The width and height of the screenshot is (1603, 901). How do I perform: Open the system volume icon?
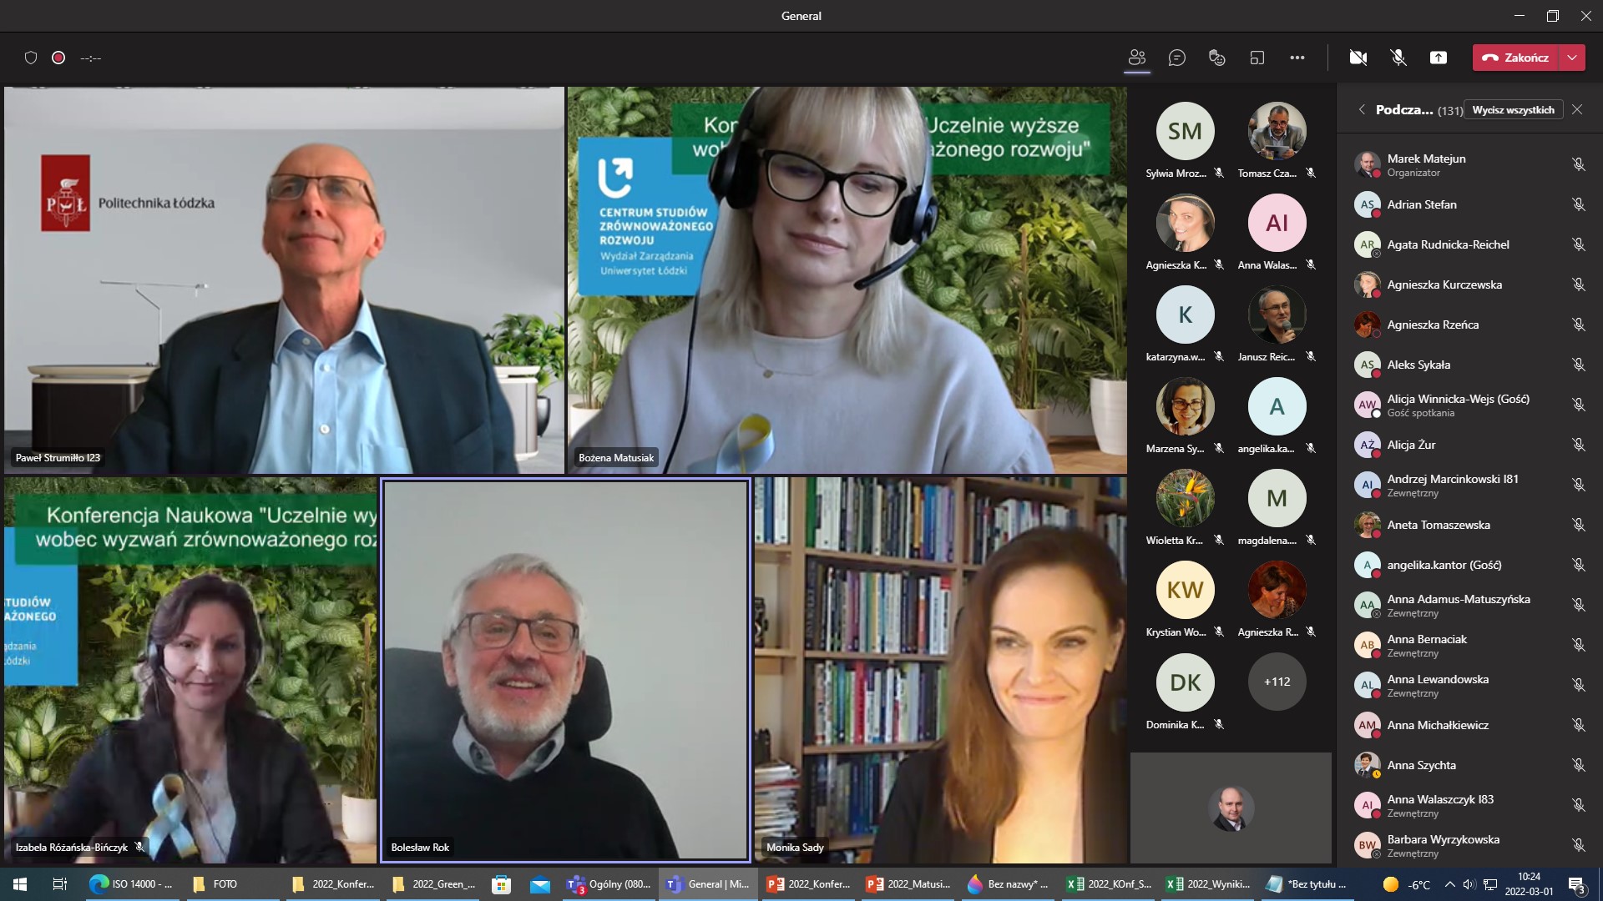pyautogui.click(x=1469, y=884)
